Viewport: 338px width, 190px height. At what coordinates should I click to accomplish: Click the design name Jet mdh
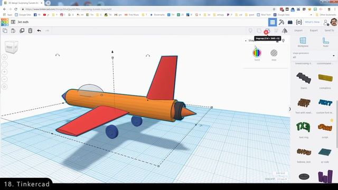23,22
